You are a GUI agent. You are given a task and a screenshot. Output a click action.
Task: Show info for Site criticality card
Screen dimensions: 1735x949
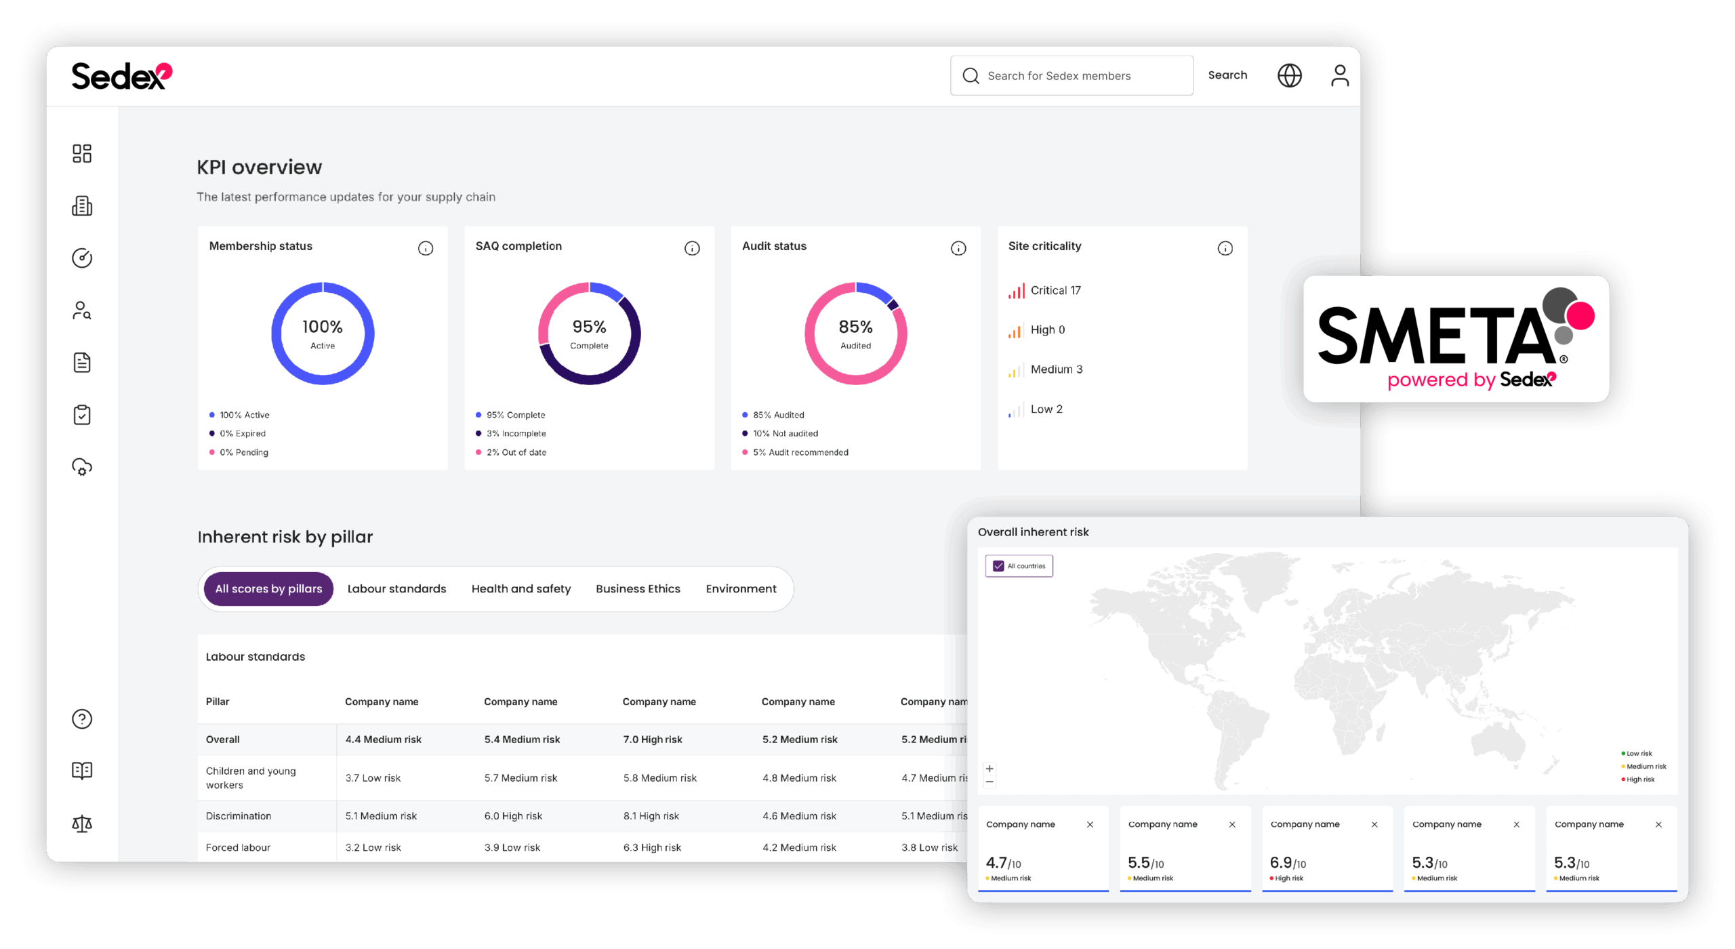pyautogui.click(x=1225, y=248)
